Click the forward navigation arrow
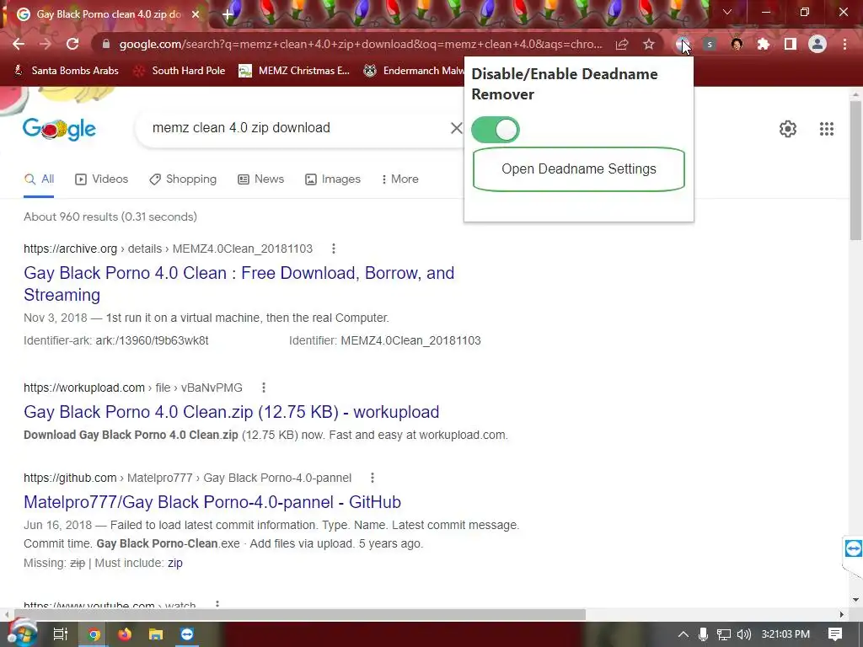This screenshot has height=647, width=863. [46, 44]
